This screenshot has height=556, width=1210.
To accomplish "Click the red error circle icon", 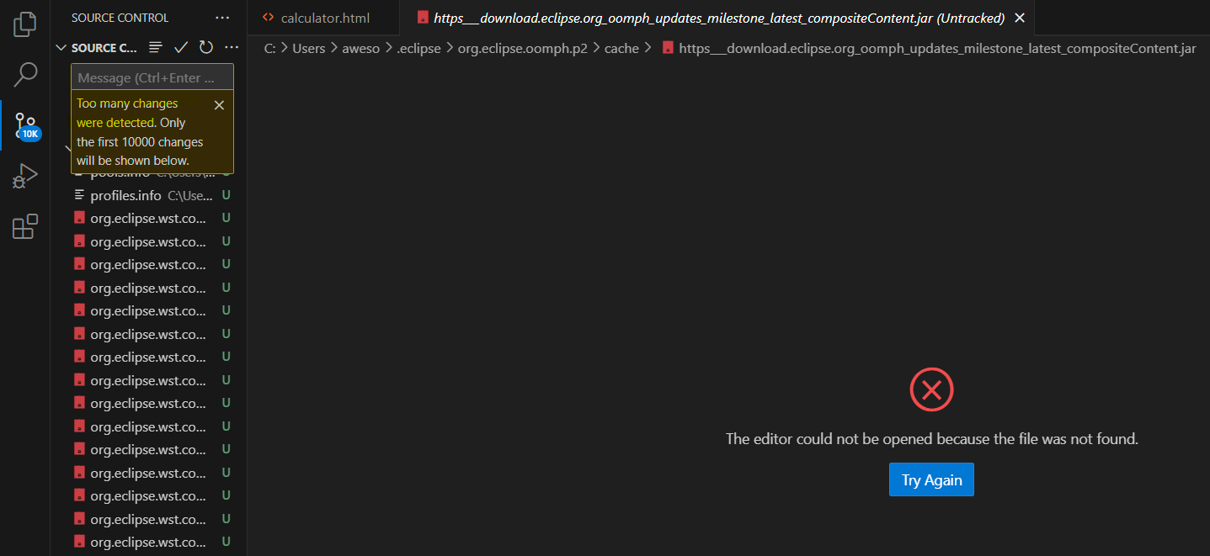I will click(931, 389).
